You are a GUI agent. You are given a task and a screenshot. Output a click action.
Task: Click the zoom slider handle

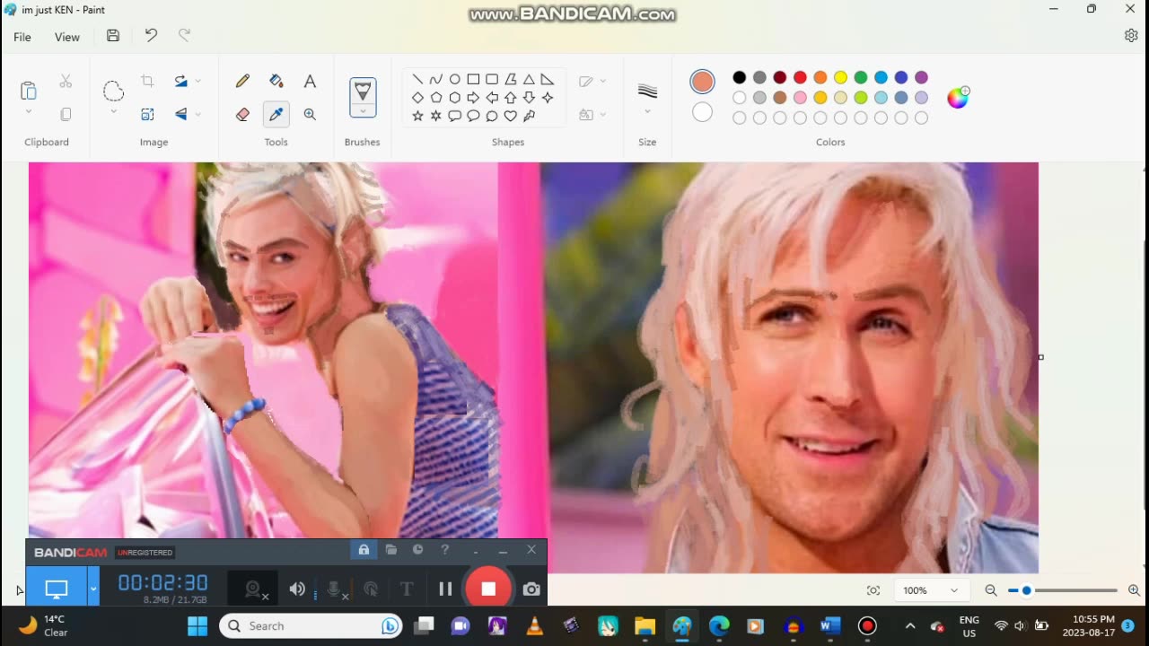(x=1026, y=590)
